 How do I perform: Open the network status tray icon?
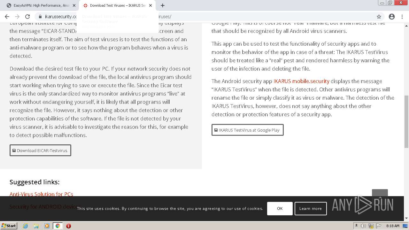tap(371, 226)
